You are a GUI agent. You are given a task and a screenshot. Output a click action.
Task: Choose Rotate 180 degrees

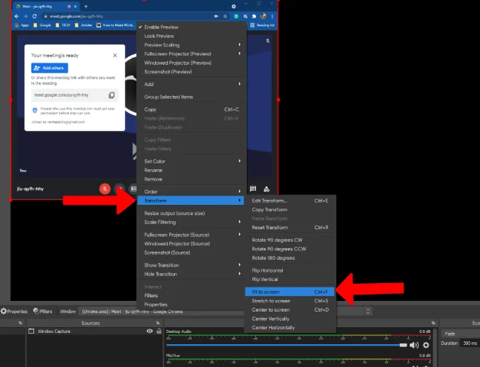coord(290,257)
